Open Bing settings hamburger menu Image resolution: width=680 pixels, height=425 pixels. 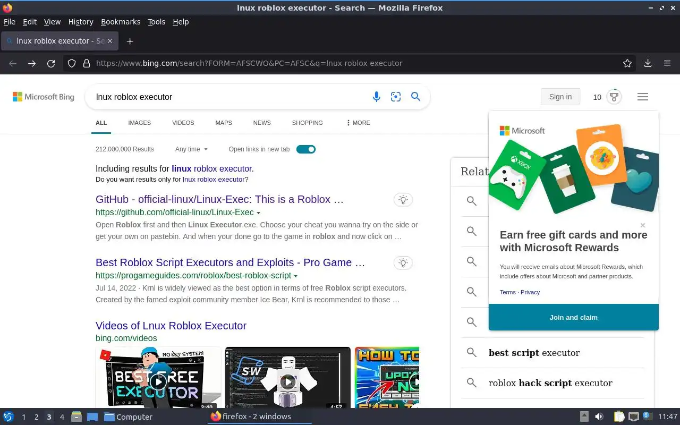(643, 97)
